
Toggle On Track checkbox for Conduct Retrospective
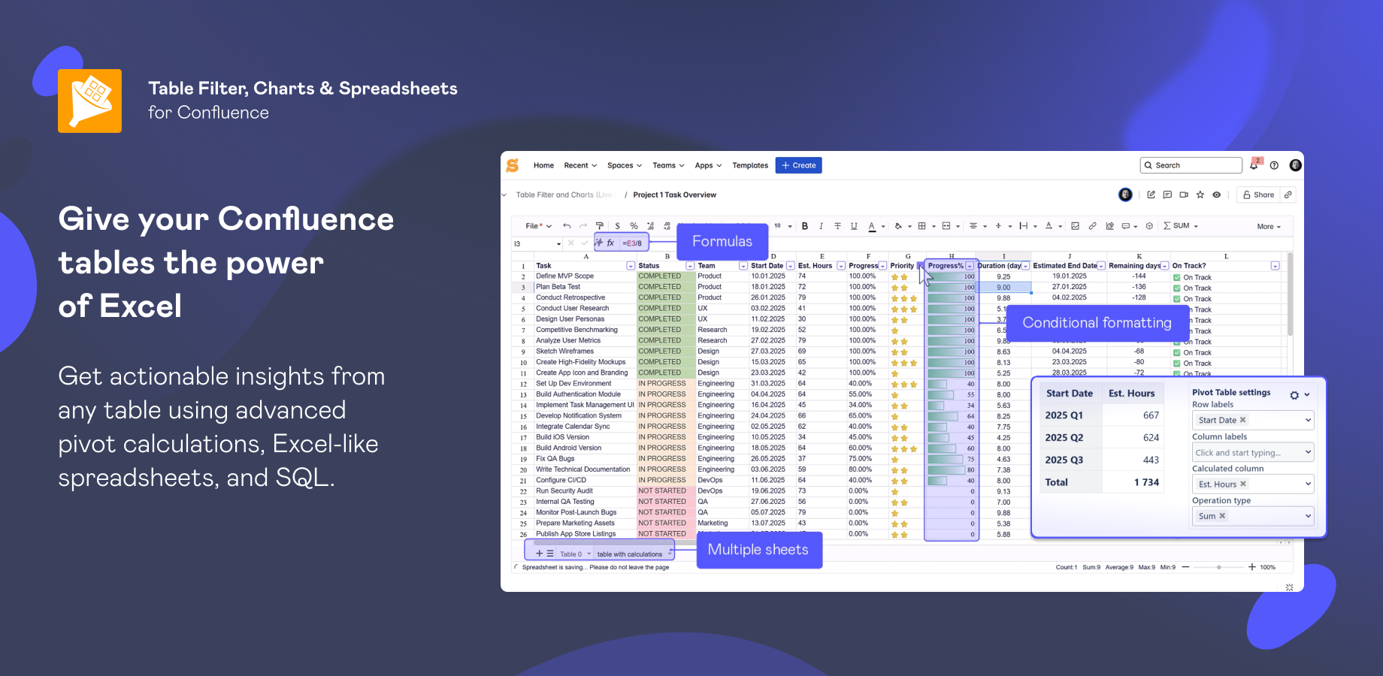pyautogui.click(x=1177, y=299)
